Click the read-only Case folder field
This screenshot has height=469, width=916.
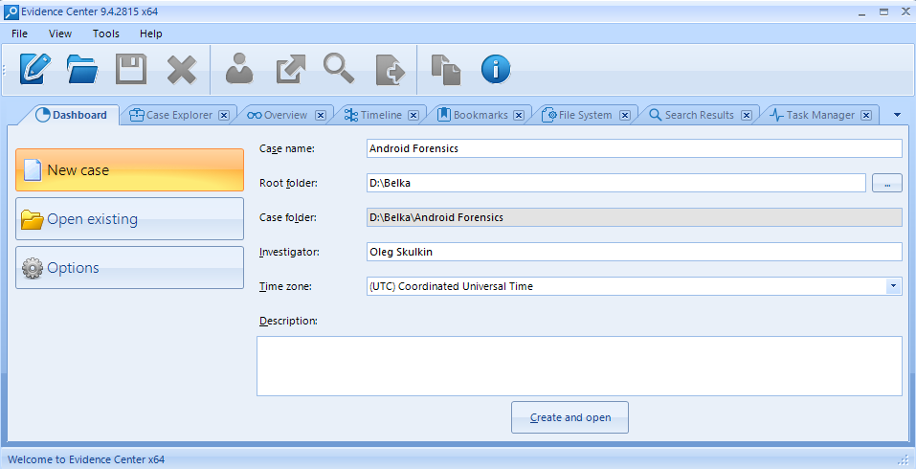point(635,217)
